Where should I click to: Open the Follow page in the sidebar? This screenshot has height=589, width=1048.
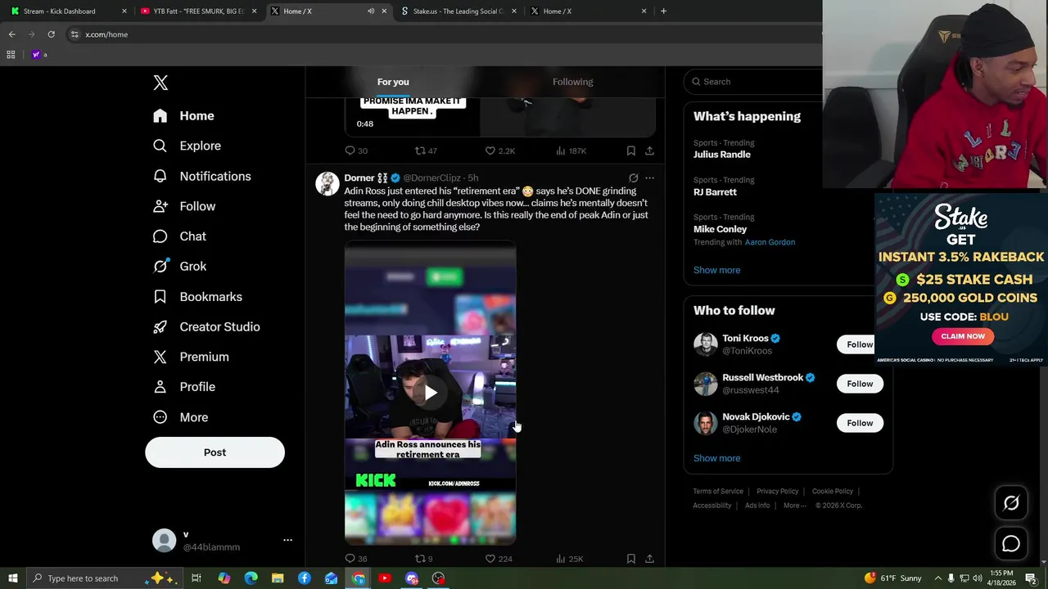pos(184,206)
